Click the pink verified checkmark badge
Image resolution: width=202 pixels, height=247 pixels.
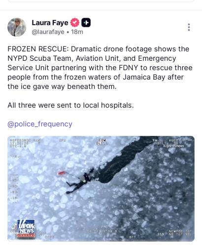tap(75, 23)
